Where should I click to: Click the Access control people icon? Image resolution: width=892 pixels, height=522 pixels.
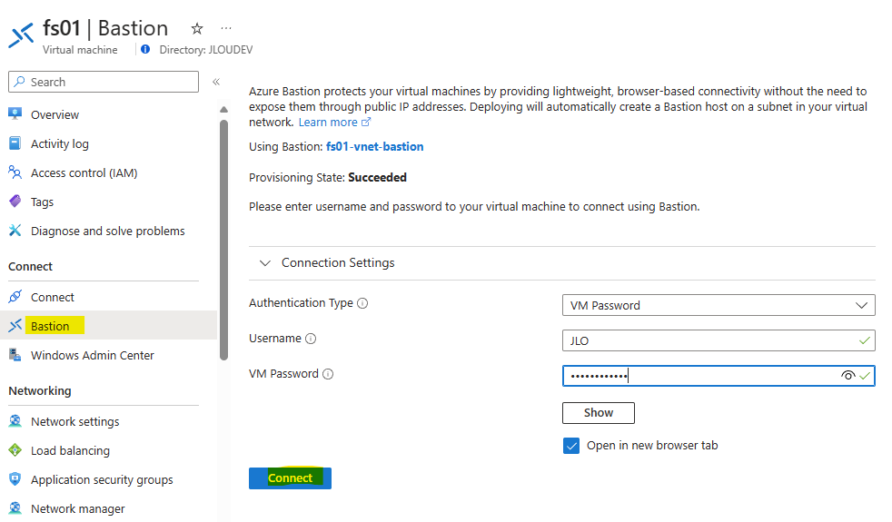(x=15, y=172)
